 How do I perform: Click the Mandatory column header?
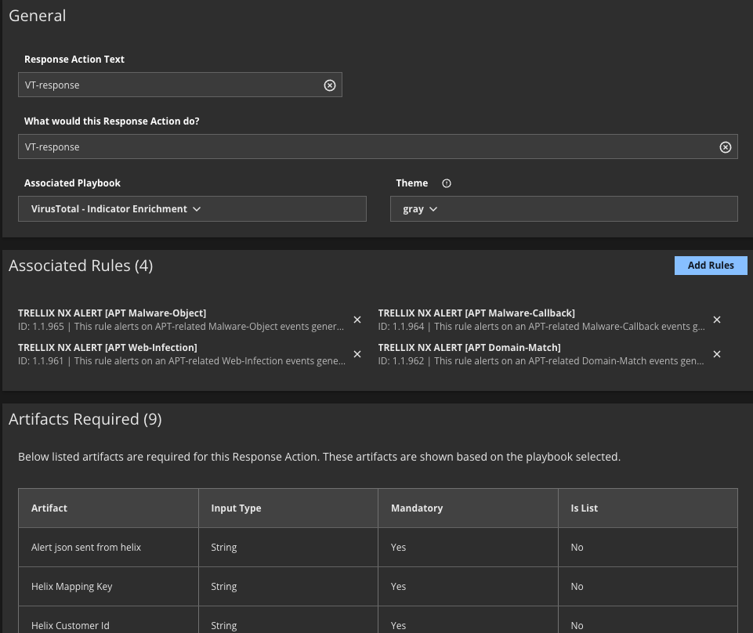pyautogui.click(x=469, y=508)
